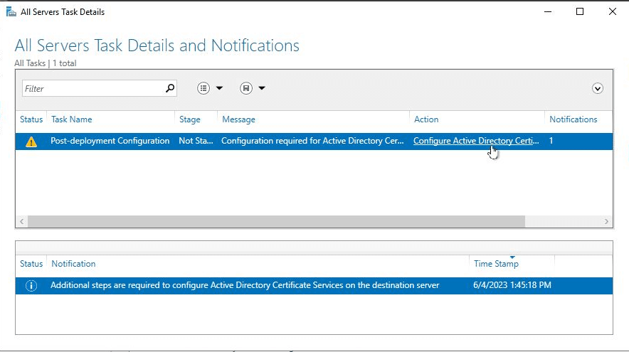This screenshot has width=629, height=352.
Task: Expand dropdown arrow next to list icon
Action: click(219, 88)
